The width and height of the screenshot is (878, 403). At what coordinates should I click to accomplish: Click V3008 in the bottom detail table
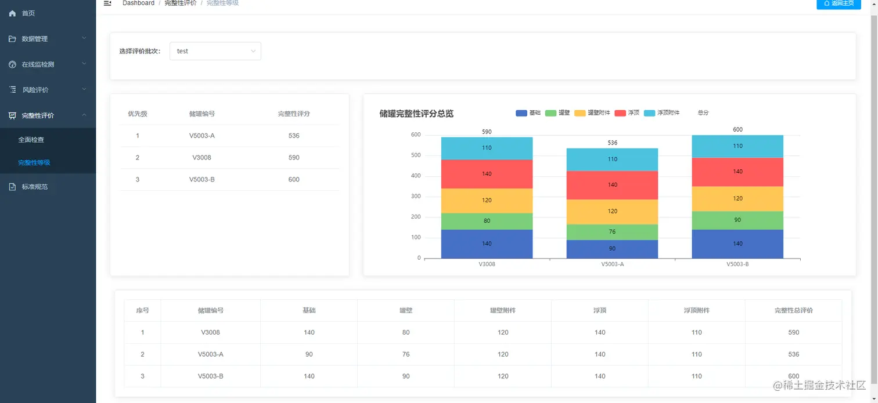click(x=211, y=332)
